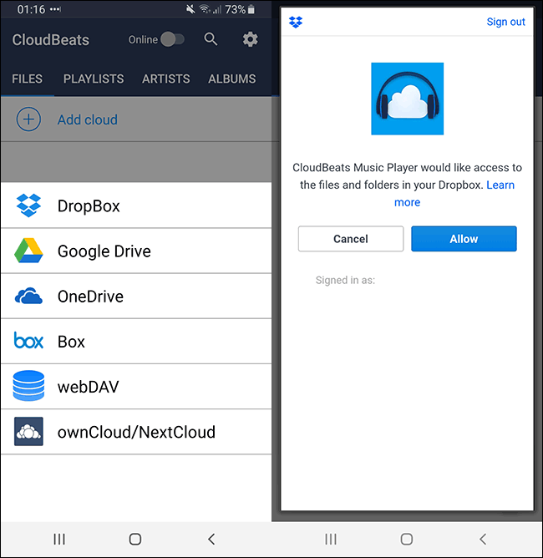The width and height of the screenshot is (543, 558).
Task: Go back on left phone navigation bar
Action: click(211, 539)
